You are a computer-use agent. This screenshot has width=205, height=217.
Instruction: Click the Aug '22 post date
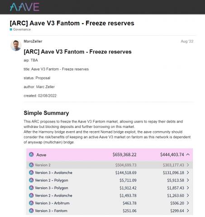tap(187, 41)
